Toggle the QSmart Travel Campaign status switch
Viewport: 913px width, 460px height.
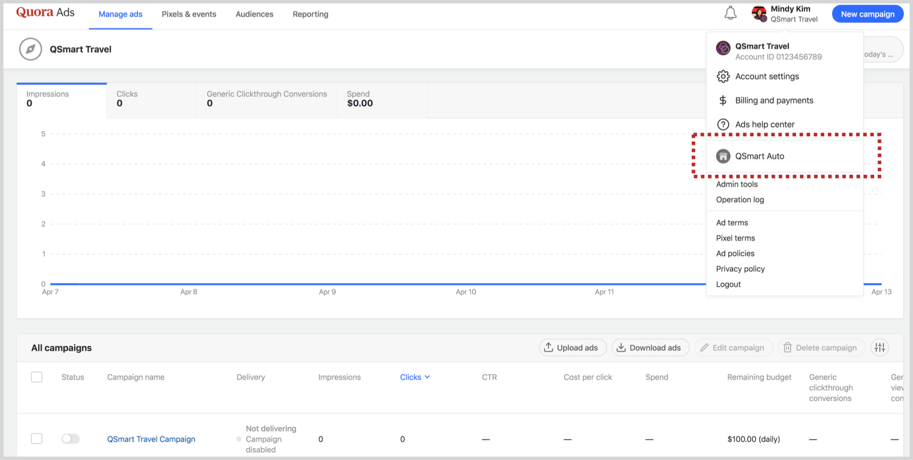pyautogui.click(x=71, y=438)
